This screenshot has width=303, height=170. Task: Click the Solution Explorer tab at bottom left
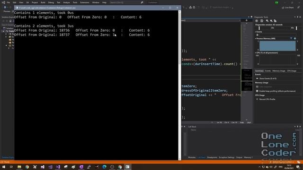click(8, 157)
